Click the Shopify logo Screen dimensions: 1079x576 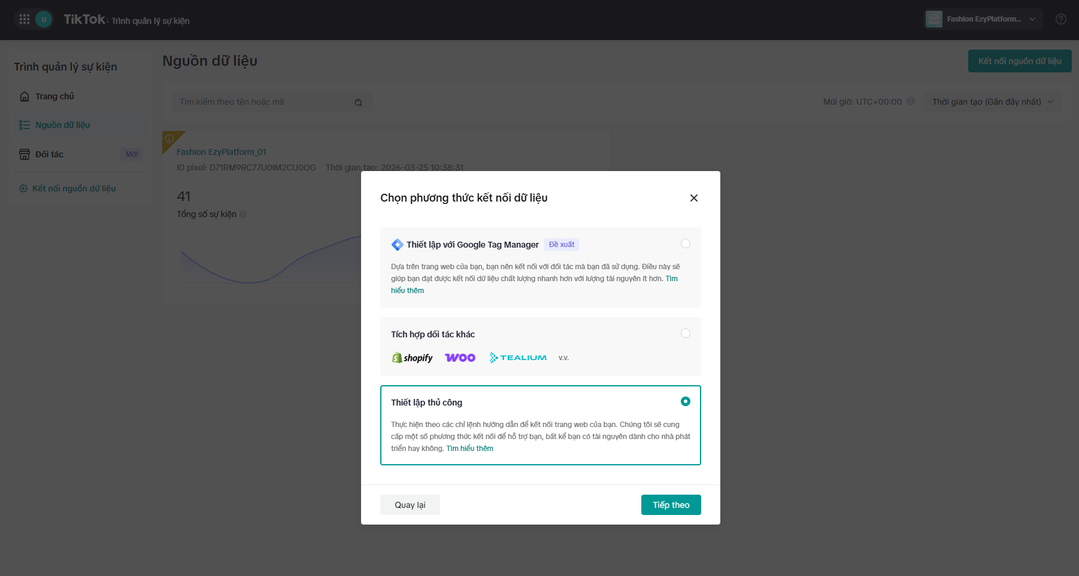pyautogui.click(x=412, y=358)
